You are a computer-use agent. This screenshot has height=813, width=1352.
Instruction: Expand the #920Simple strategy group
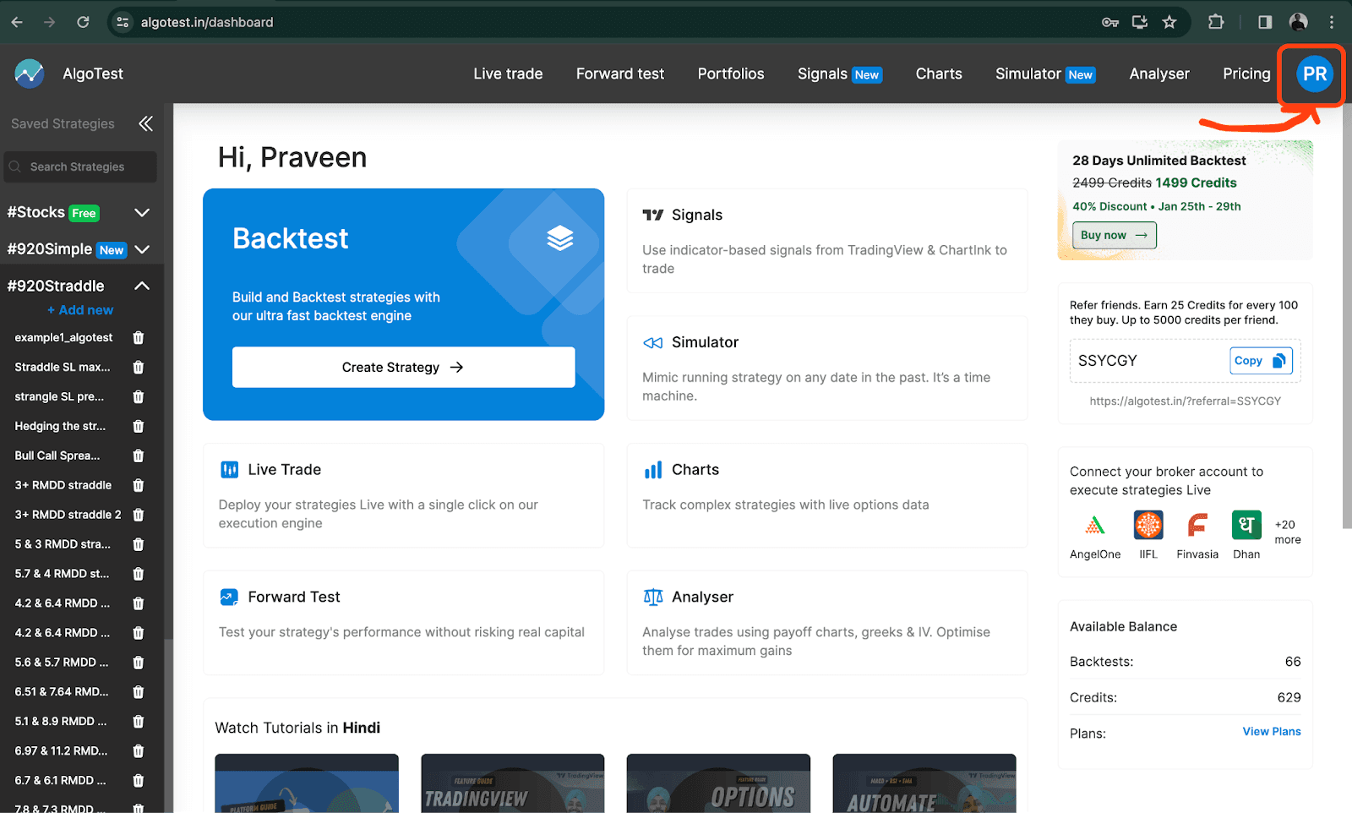pyautogui.click(x=142, y=249)
